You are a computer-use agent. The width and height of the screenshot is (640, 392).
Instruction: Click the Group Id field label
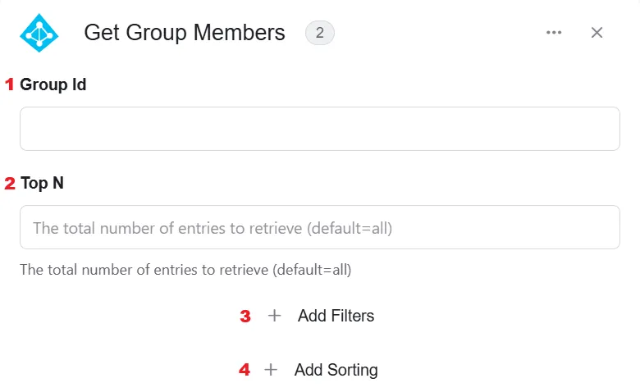(x=53, y=84)
